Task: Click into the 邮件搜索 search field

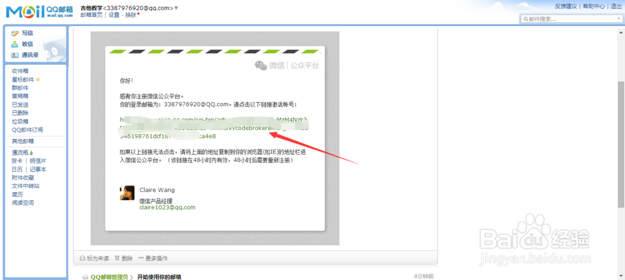Action: [571, 19]
